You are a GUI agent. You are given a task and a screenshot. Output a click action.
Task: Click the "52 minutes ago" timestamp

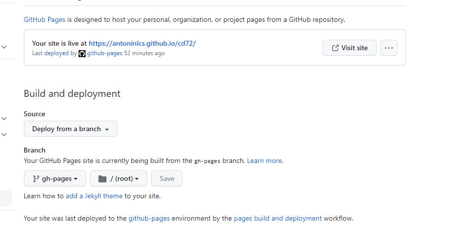click(144, 53)
